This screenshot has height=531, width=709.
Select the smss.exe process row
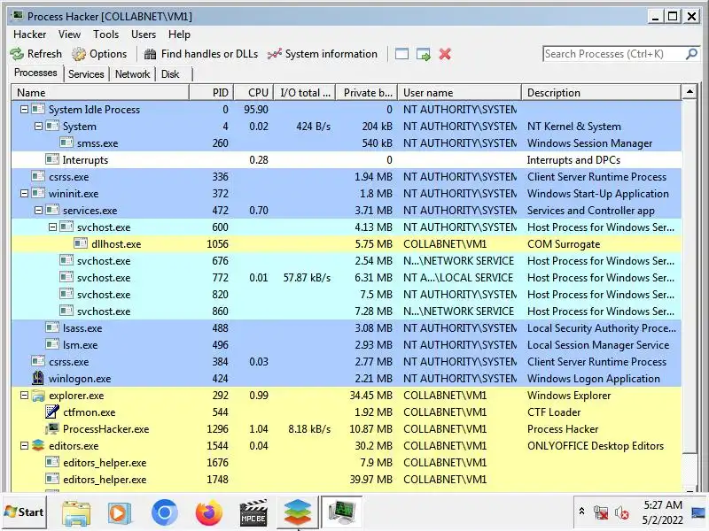(x=347, y=143)
